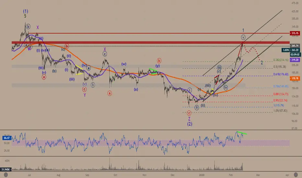The height and width of the screenshot is (178, 302).
Task: Select the (2) wave label below Z
Action: click(x=190, y=124)
